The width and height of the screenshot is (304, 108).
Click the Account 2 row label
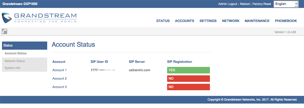pyautogui.click(x=59, y=79)
